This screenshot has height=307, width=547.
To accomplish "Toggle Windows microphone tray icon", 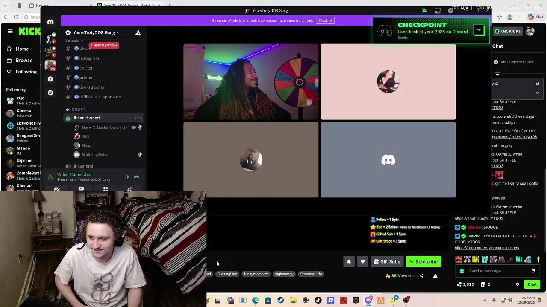I will 494,300.
